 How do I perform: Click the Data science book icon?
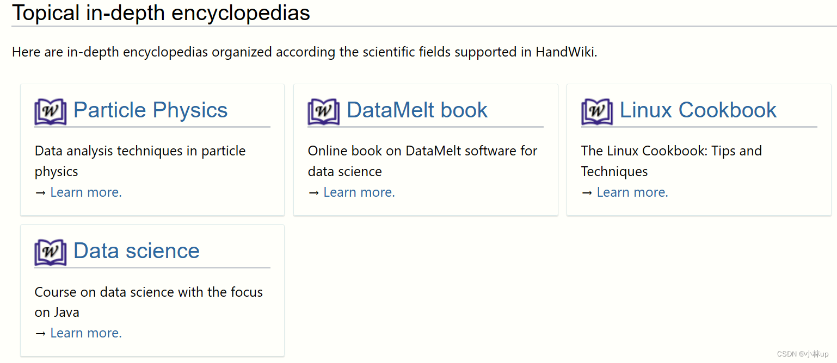[x=50, y=252]
